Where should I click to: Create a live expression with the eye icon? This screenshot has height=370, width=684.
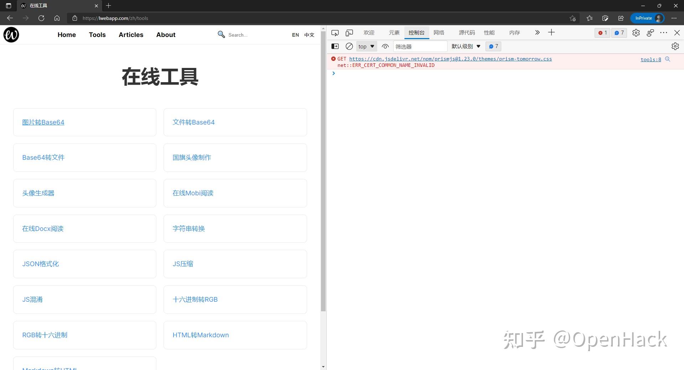(385, 46)
